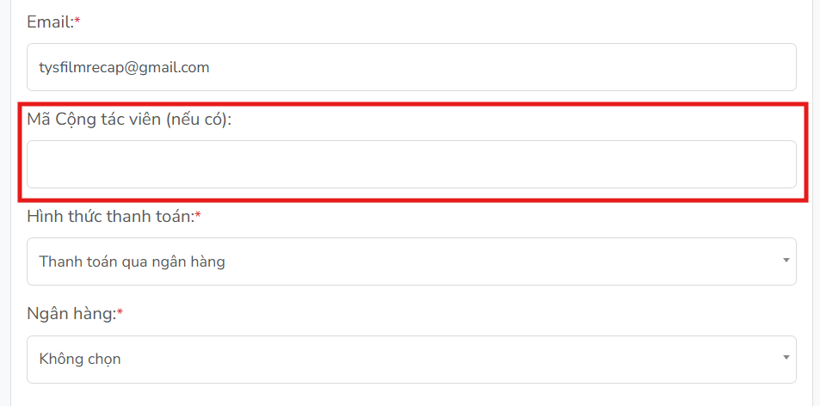Click the caret arrow of payment method dropdown
820x406 pixels.
(786, 261)
